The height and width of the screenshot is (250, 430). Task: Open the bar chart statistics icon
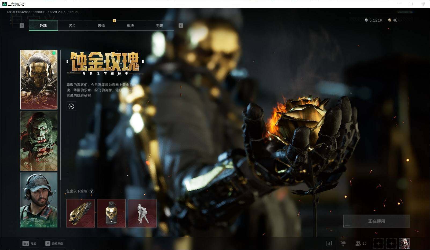point(329,243)
